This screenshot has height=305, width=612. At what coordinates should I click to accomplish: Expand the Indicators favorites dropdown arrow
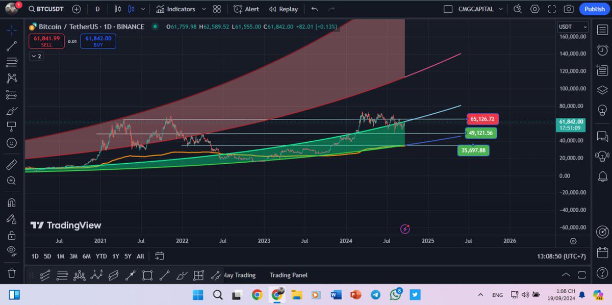tap(205, 9)
